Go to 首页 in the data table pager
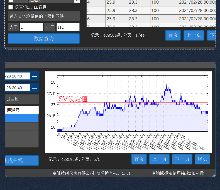220x190 pixels. point(173,35)
